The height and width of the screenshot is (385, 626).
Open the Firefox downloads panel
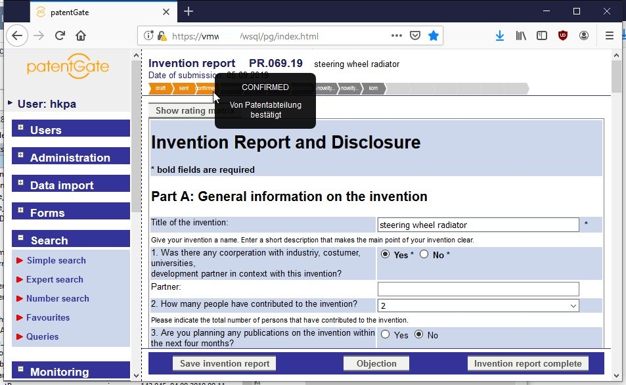(x=500, y=35)
